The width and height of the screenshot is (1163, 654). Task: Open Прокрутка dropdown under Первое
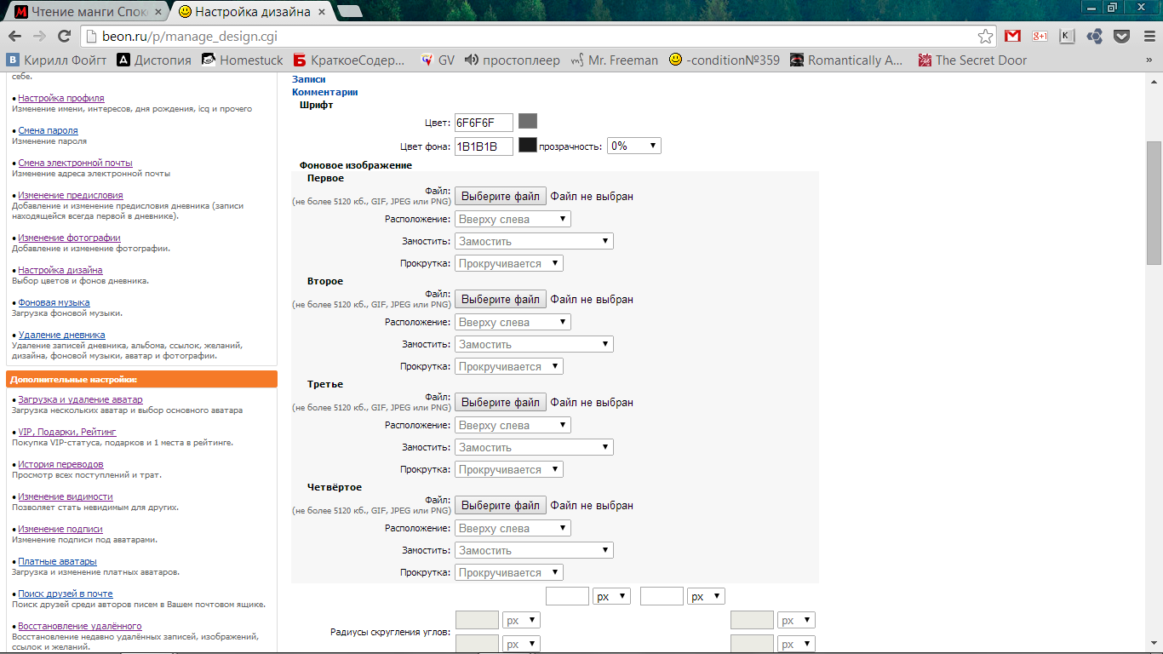tap(509, 263)
